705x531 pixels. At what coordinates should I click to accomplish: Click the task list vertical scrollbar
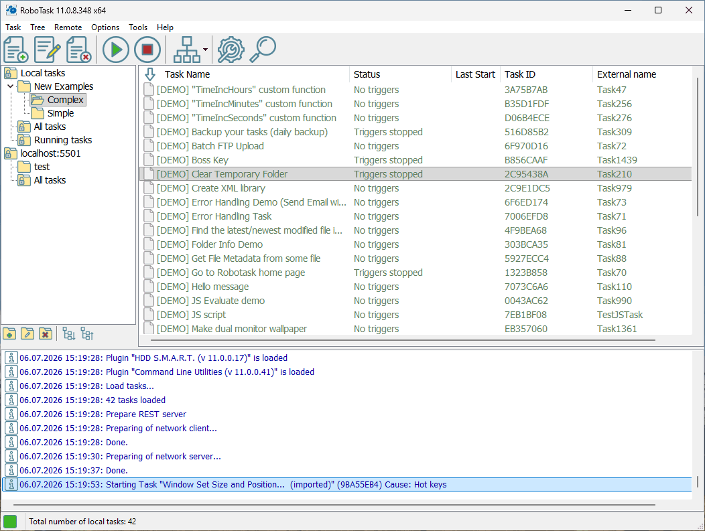pyautogui.click(x=698, y=148)
